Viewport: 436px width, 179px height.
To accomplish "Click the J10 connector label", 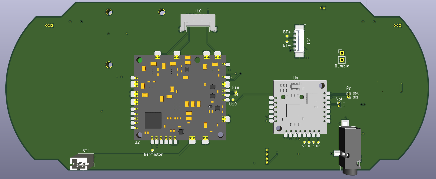I will click(198, 11).
